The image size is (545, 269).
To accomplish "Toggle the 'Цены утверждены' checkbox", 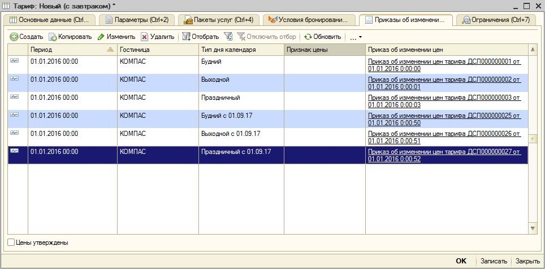I will (11, 242).
